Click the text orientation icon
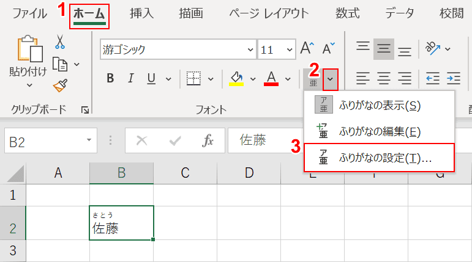The height and width of the screenshot is (262, 472). pyautogui.click(x=433, y=48)
